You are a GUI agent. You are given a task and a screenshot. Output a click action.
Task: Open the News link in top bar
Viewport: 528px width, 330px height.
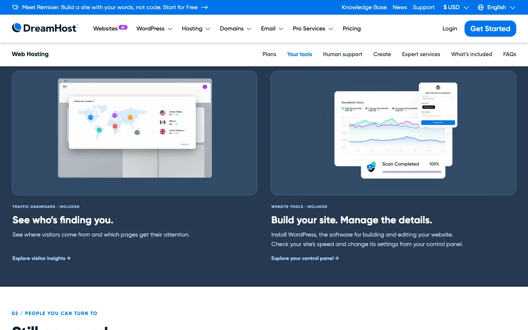(x=400, y=7)
